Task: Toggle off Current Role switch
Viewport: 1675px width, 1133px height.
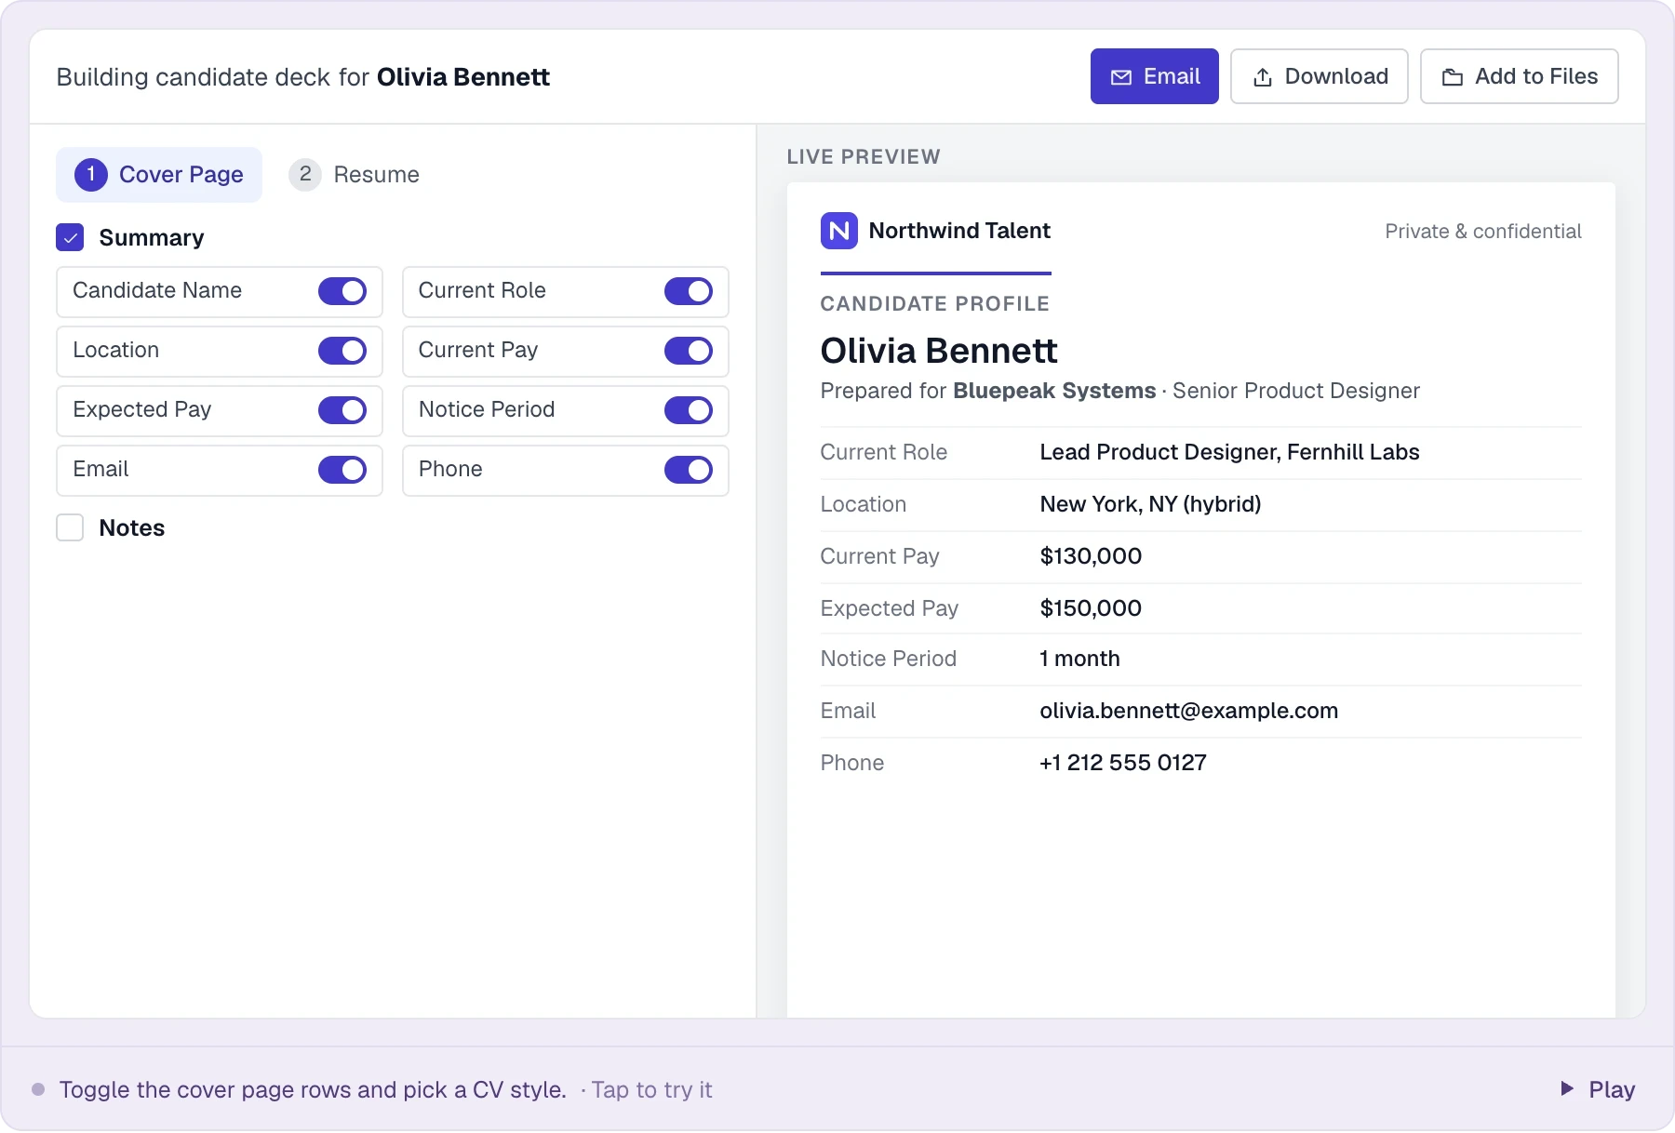Action: pyautogui.click(x=689, y=291)
